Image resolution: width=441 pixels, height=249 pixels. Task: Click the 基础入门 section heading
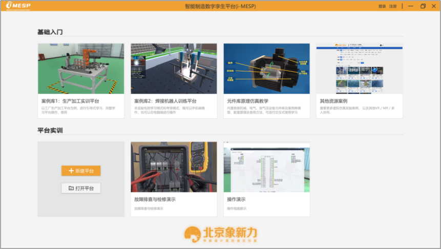click(50, 32)
